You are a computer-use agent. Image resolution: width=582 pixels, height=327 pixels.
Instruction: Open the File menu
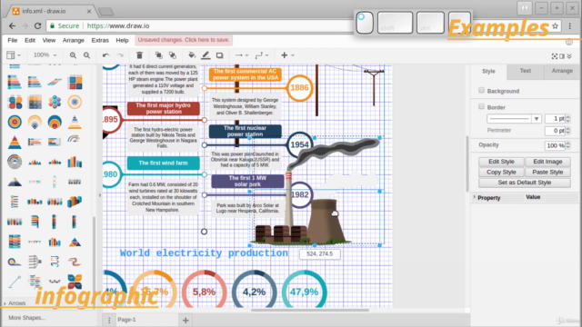(x=12, y=40)
